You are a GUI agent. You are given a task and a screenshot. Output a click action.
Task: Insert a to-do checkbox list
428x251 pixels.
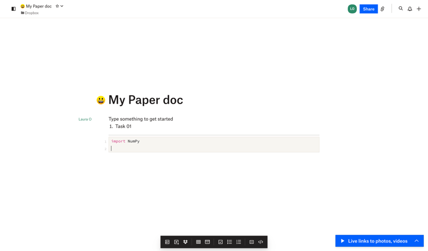(x=220, y=242)
